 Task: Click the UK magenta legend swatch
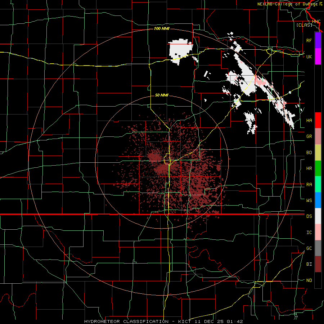[318, 57]
